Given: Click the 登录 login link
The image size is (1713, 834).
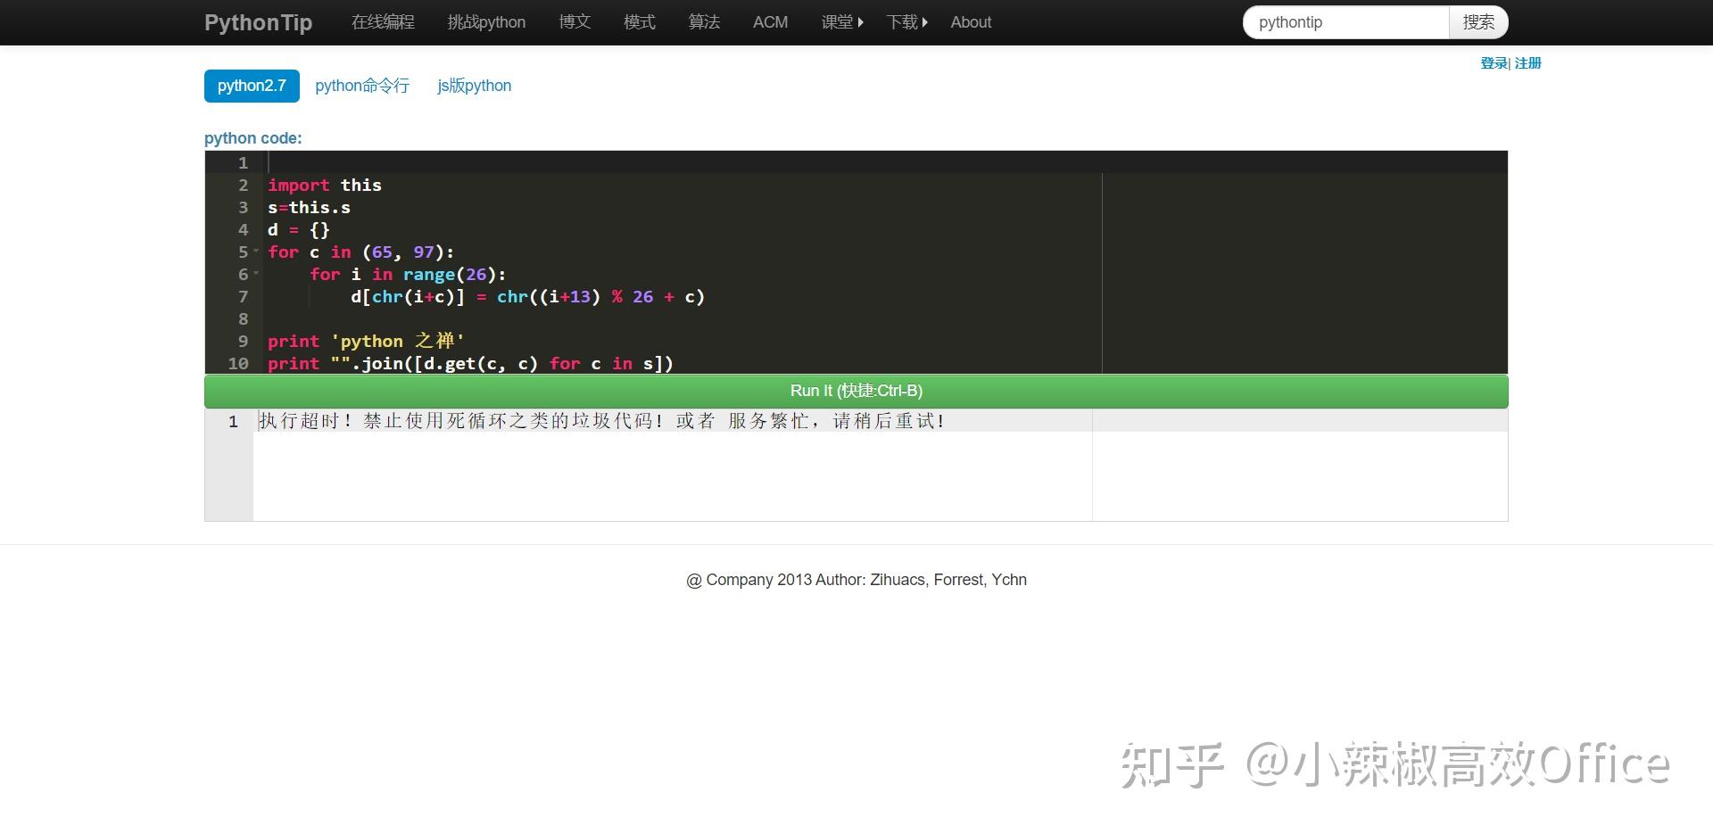Looking at the screenshot, I should point(1491,63).
